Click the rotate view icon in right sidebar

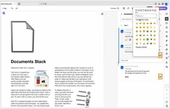tap(167, 102)
